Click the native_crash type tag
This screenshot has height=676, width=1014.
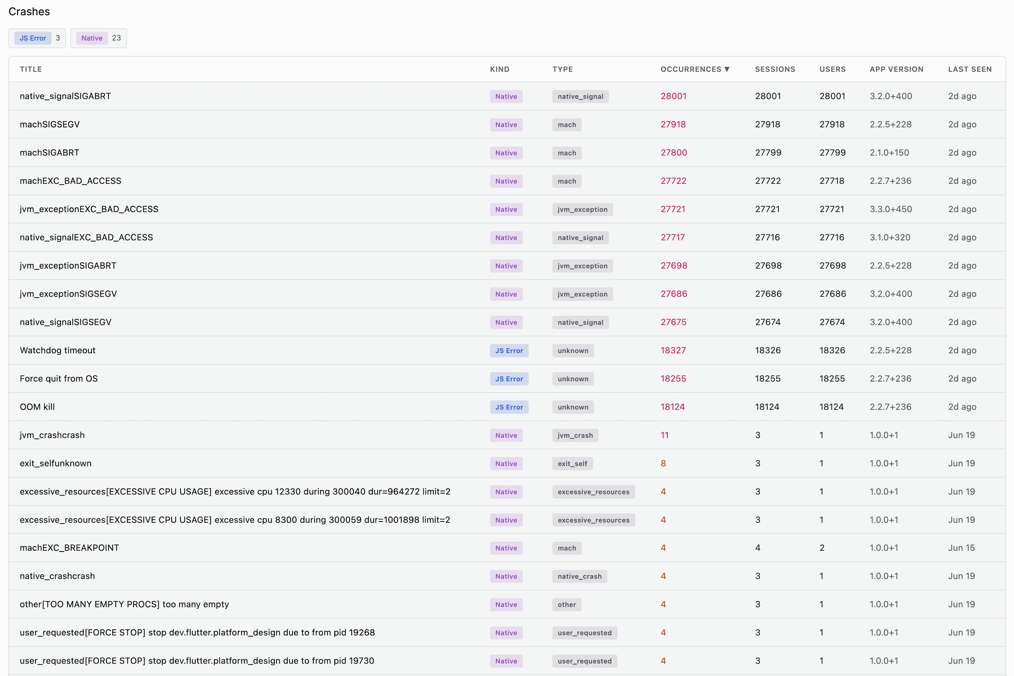tap(579, 576)
